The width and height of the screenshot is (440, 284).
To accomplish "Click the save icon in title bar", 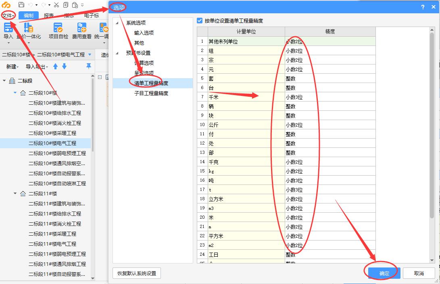I will (21, 5).
